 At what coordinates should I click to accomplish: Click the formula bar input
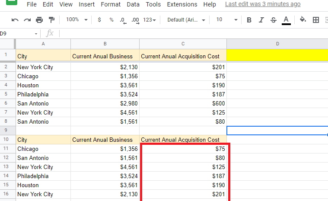(x=190, y=33)
